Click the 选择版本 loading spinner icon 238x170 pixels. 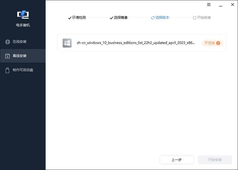tap(152, 18)
